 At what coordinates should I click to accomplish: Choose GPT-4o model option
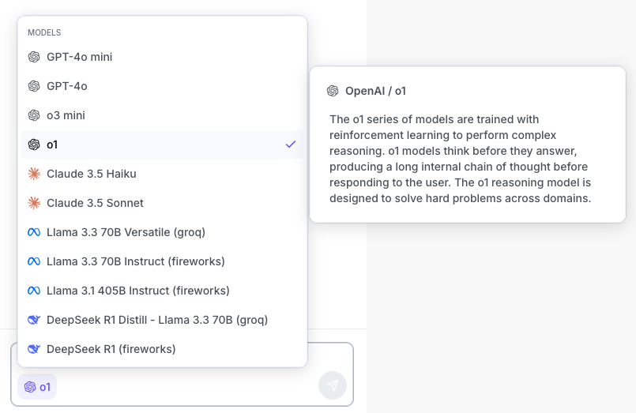[67, 86]
